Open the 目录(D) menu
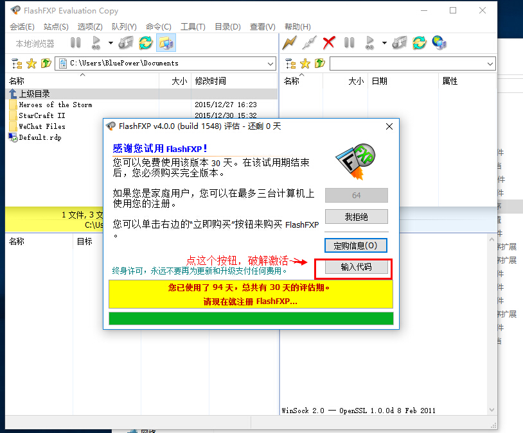Screen dimensions: 523x433 227,27
